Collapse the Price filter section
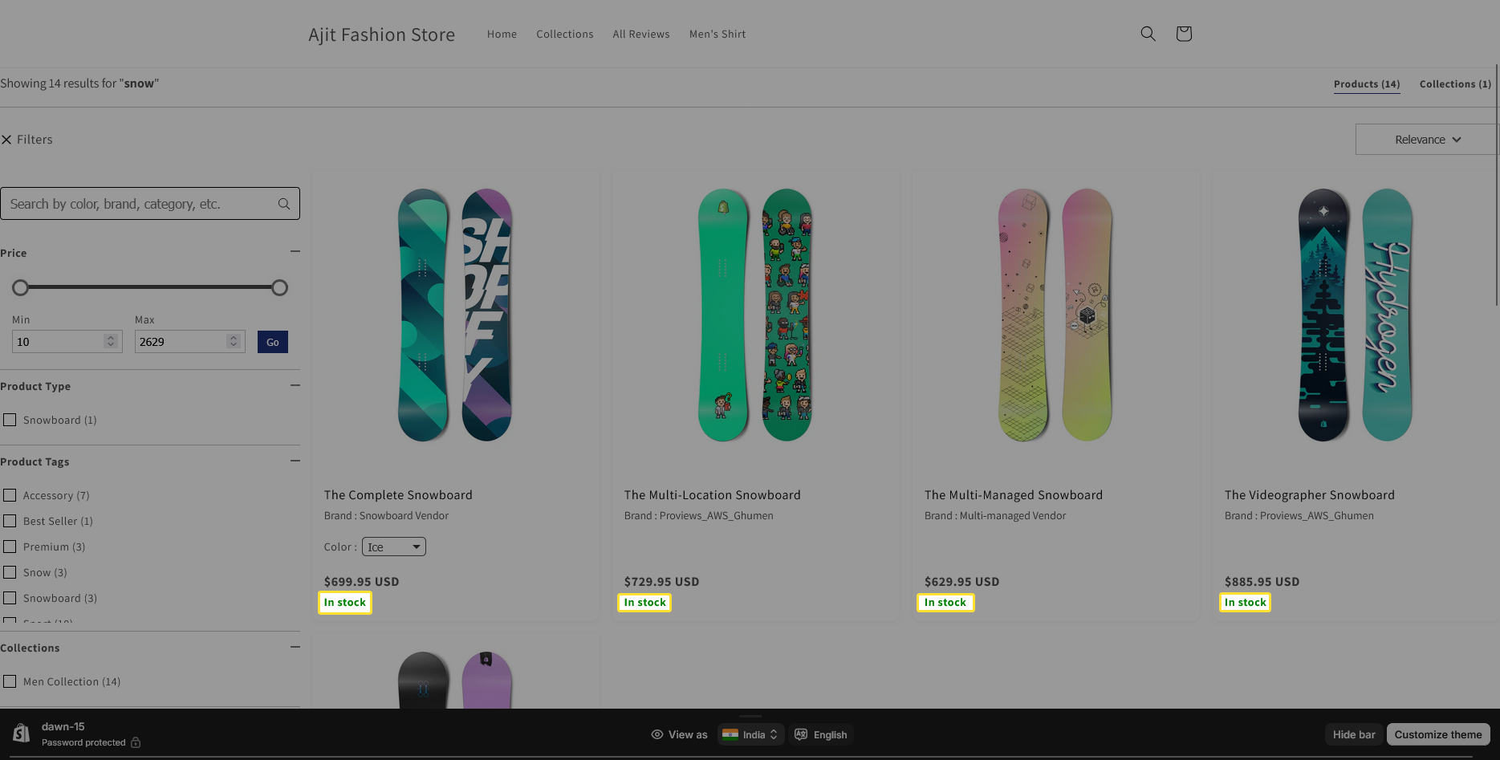 click(x=295, y=252)
